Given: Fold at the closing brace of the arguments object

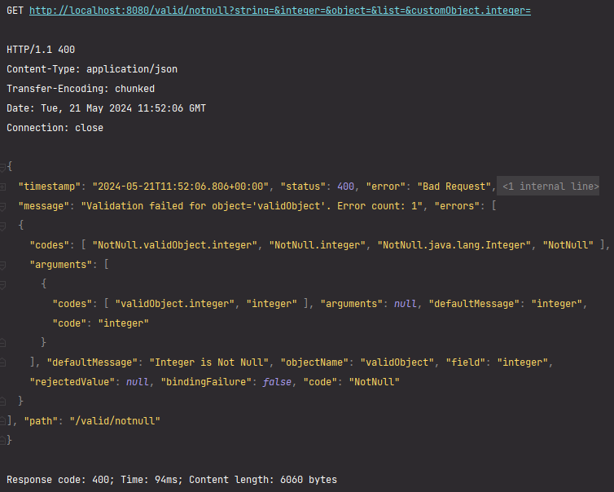Looking at the screenshot, I should pos(2,343).
